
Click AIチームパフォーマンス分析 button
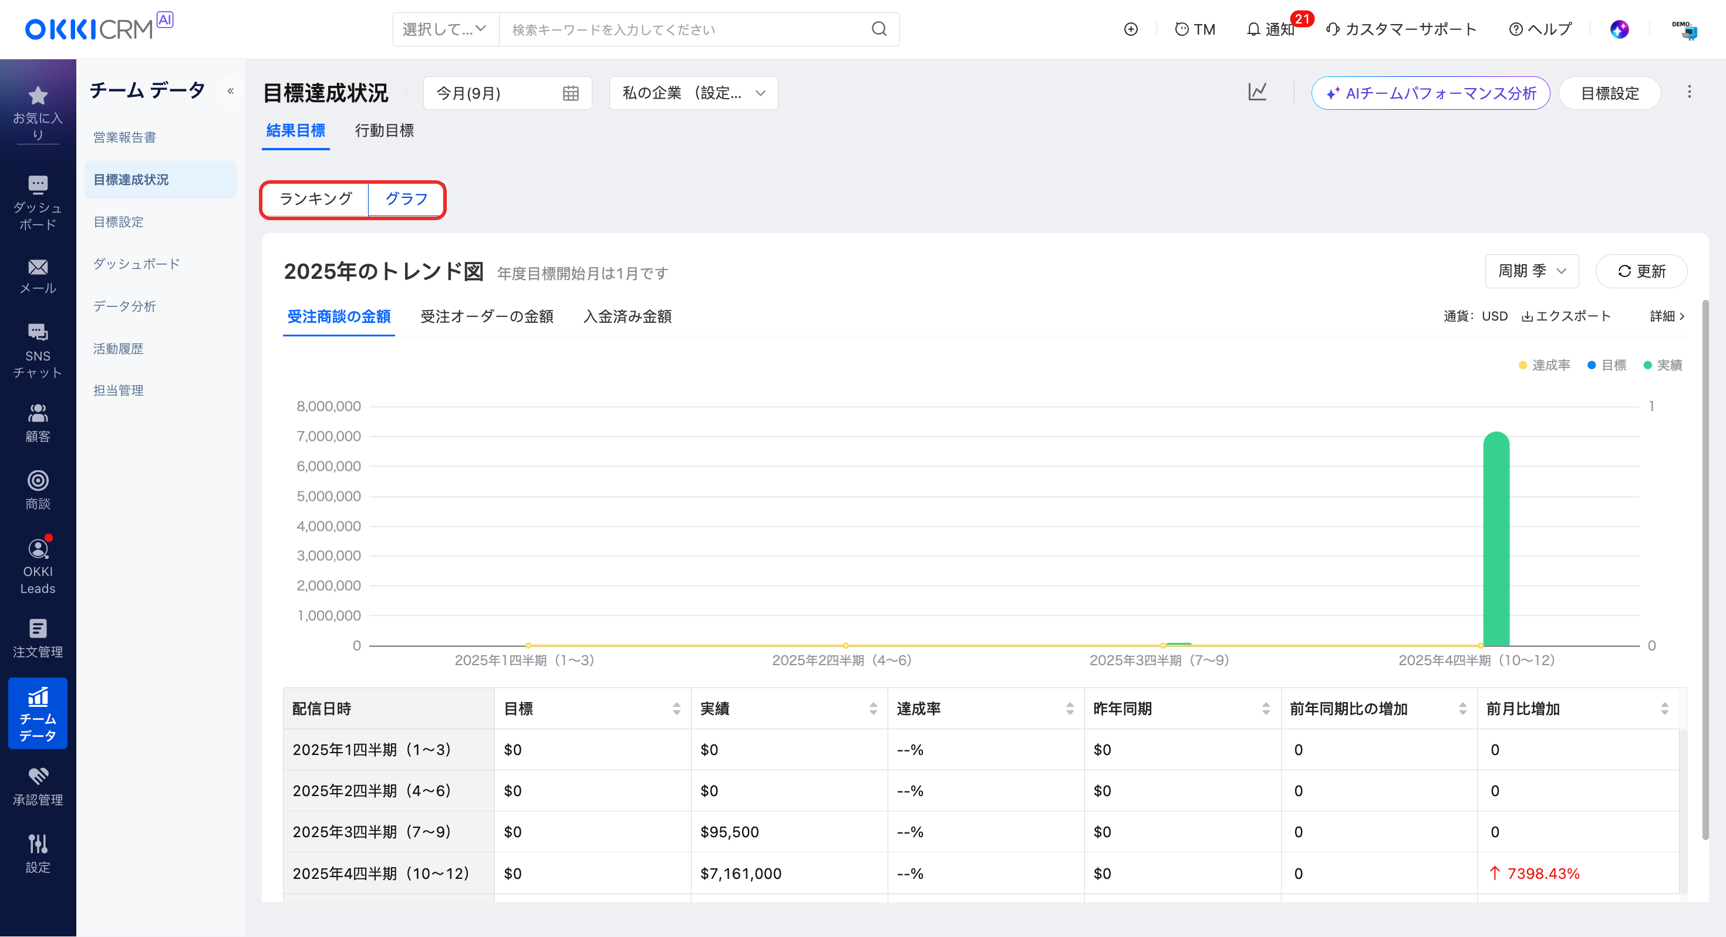pos(1431,93)
